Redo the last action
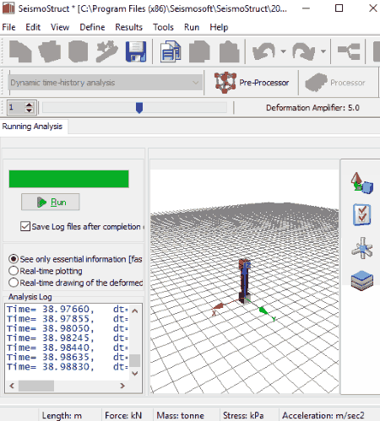 coord(303,51)
